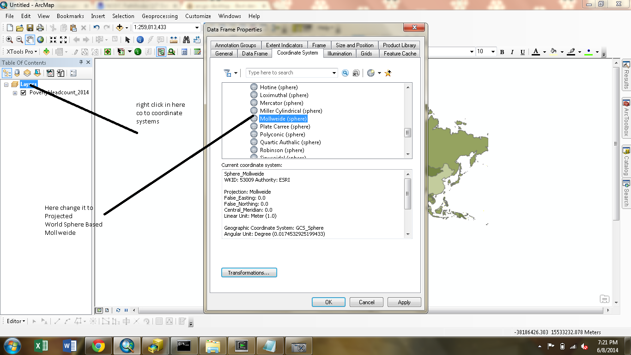Image resolution: width=631 pixels, height=355 pixels.
Task: Switch to the Extent Indicators tab
Action: (284, 45)
